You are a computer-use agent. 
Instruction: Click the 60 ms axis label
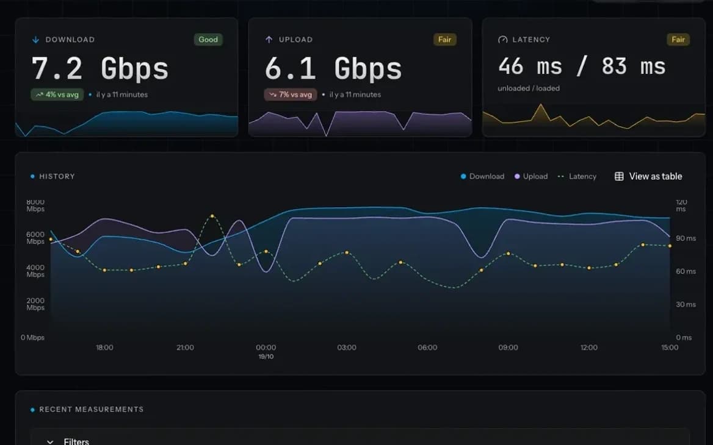[686, 271]
